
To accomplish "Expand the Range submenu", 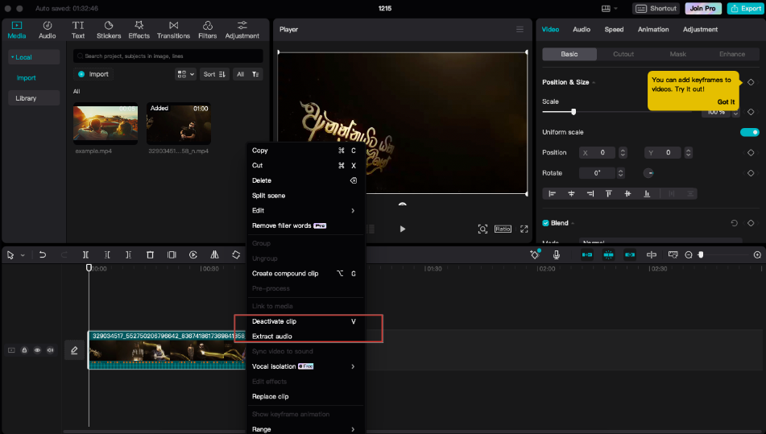I will tap(304, 429).
